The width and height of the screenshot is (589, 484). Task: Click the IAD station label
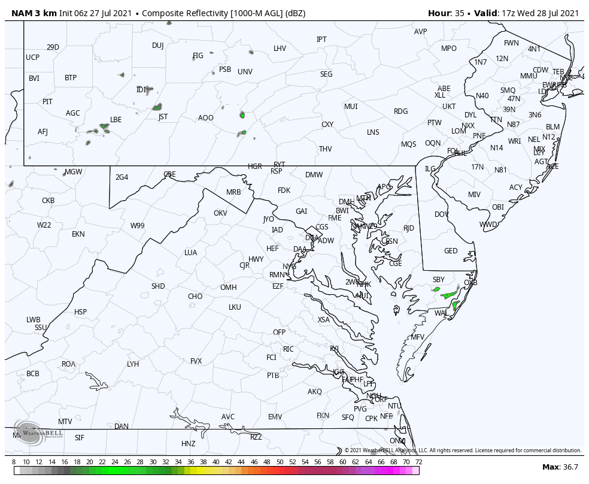coord(277,229)
